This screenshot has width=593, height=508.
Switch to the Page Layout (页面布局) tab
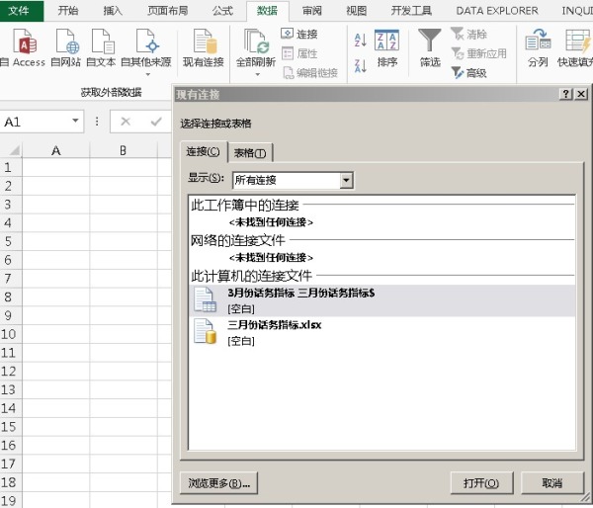tap(168, 11)
